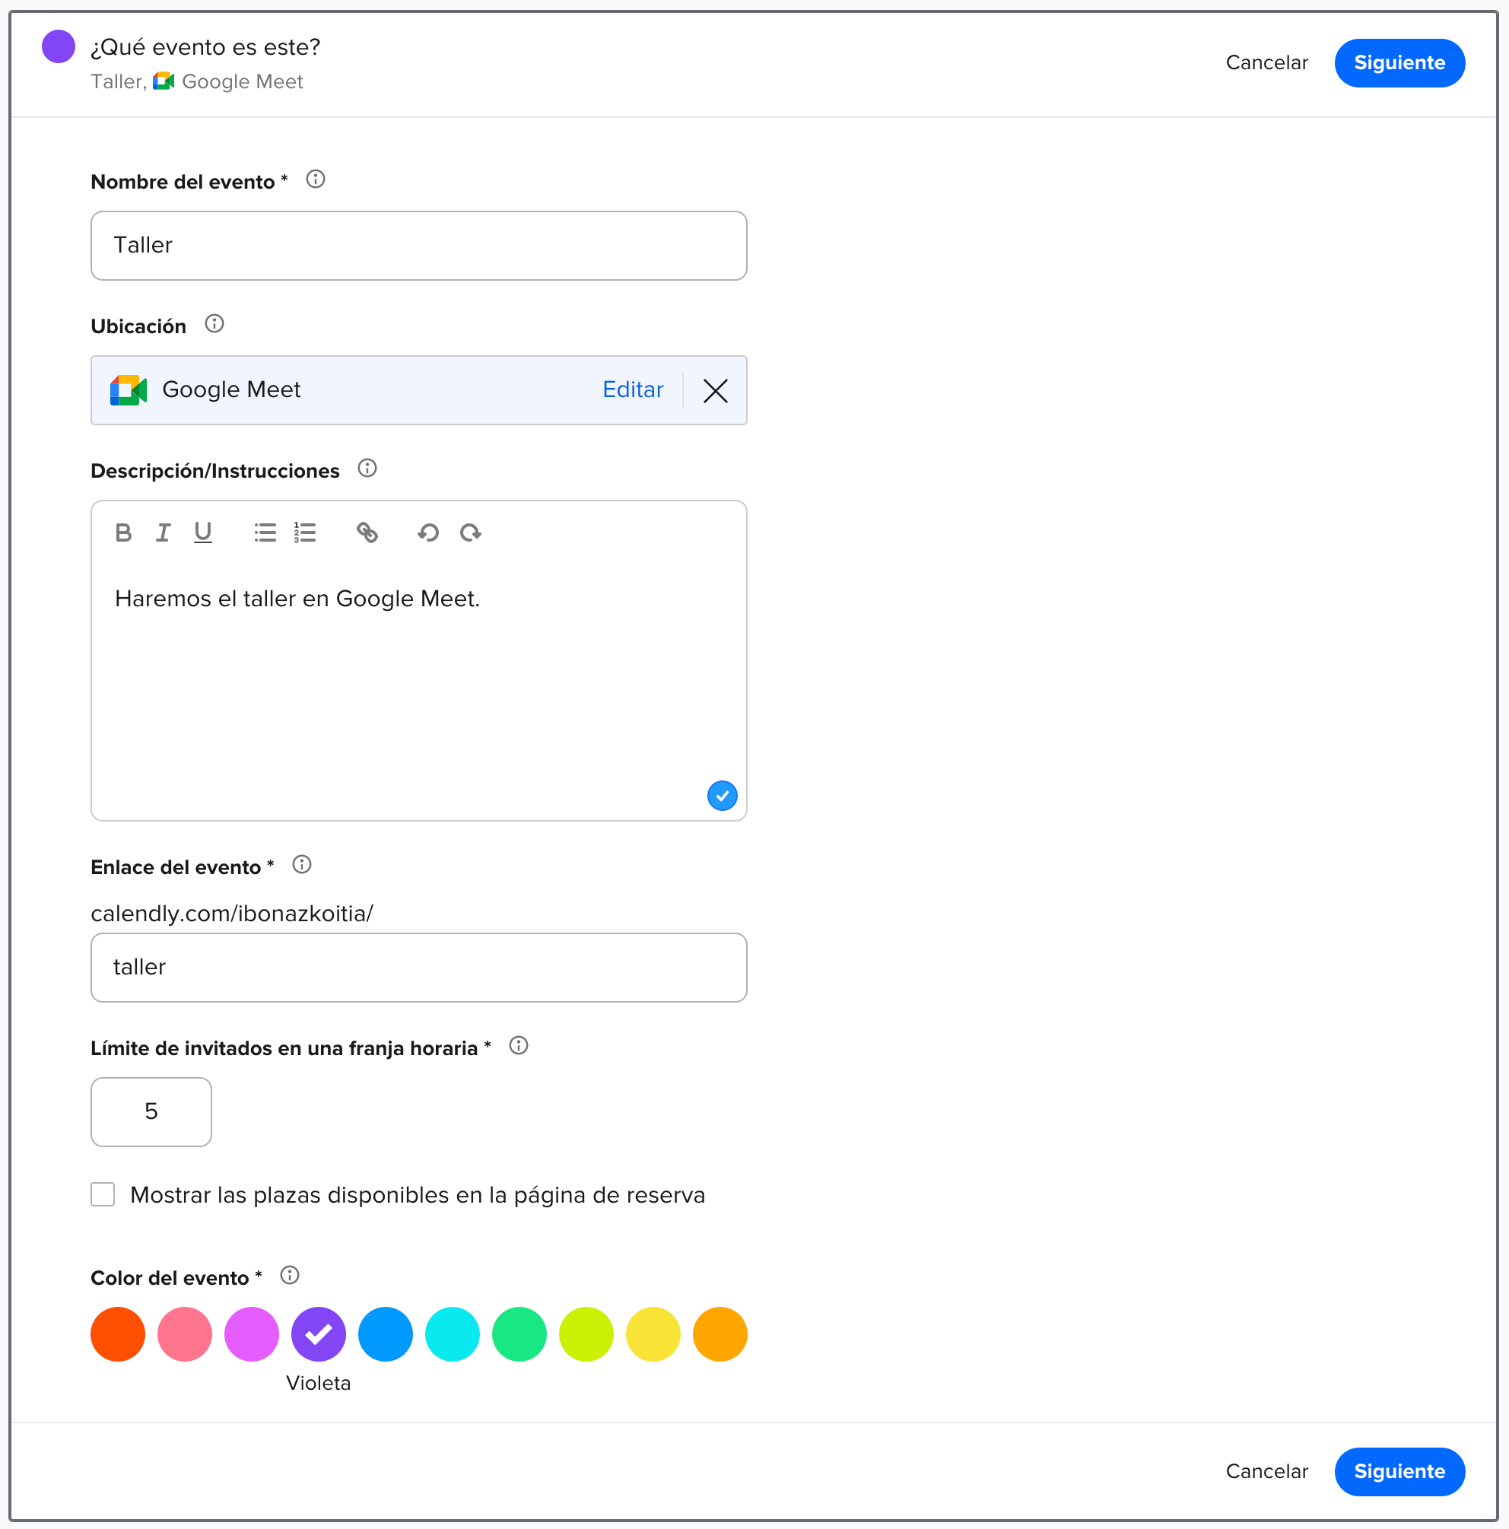The width and height of the screenshot is (1509, 1529).
Task: Click the underline formatting icon
Action: pyautogui.click(x=203, y=532)
